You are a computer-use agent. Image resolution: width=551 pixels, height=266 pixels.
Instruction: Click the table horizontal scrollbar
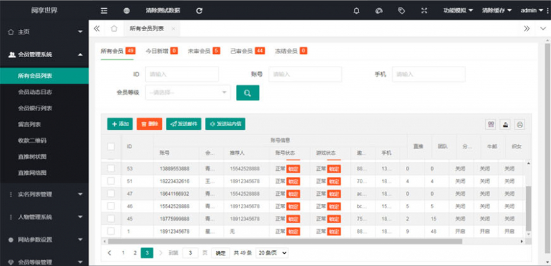[x=285, y=241]
